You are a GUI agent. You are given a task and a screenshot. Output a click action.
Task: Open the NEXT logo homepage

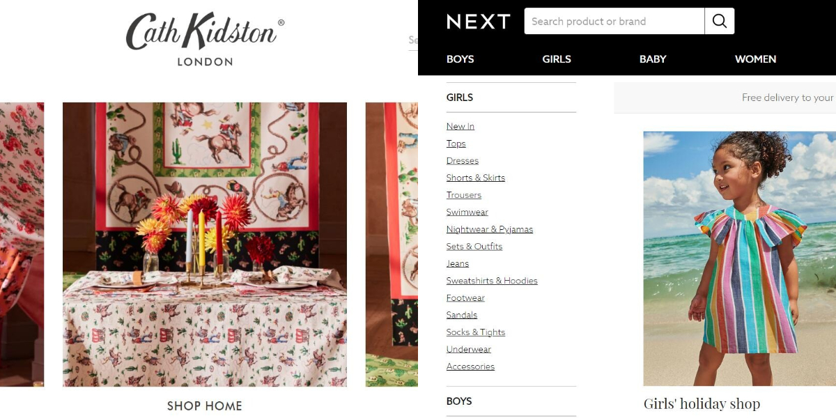click(x=479, y=22)
